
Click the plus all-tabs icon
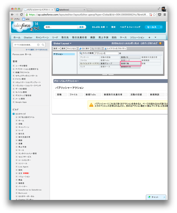tap(149, 37)
